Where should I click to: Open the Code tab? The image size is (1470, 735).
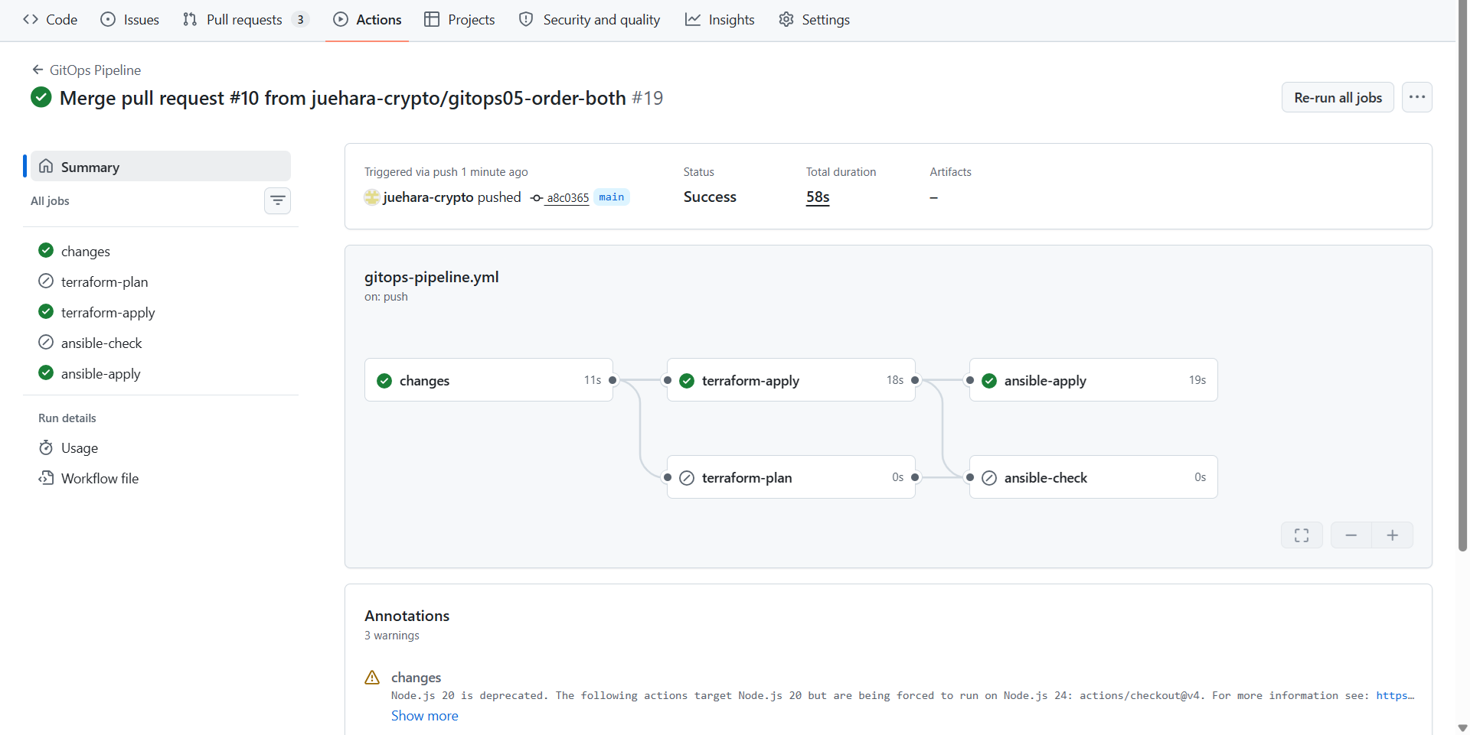point(51,20)
